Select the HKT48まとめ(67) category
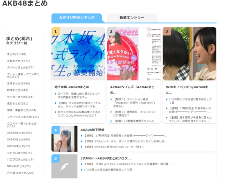225x184 pixels. [x=19, y=146]
